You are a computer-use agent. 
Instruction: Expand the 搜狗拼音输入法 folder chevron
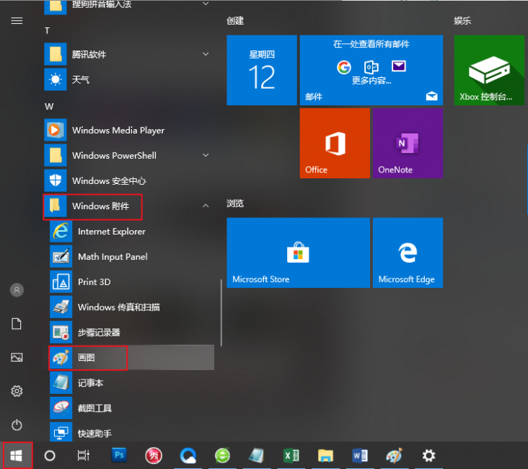tap(206, 4)
